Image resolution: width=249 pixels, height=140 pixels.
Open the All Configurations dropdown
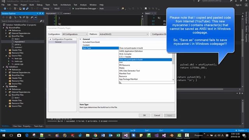[75, 34]
